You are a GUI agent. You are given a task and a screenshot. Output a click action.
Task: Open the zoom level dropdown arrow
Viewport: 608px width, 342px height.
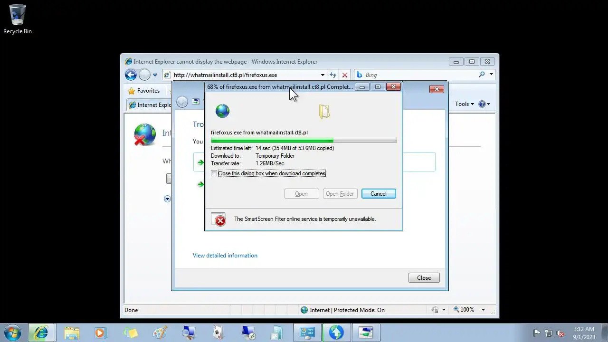point(483,310)
